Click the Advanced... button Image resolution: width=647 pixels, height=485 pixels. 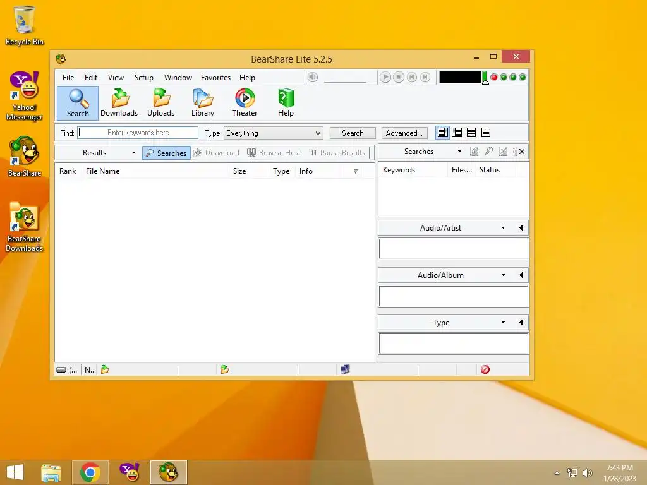[x=404, y=133]
